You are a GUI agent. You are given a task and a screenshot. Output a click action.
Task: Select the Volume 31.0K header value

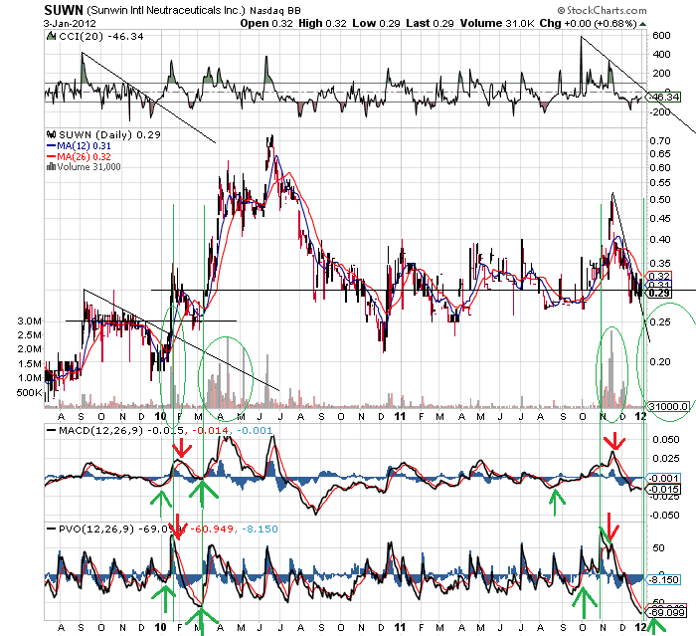pos(497,23)
